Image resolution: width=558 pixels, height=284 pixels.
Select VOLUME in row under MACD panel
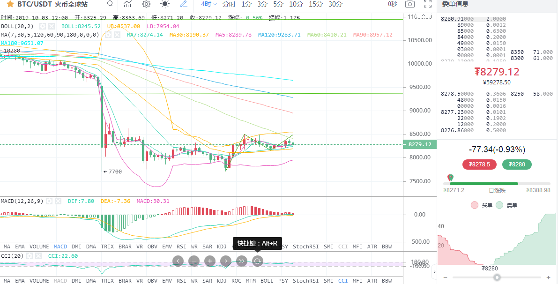click(x=39, y=247)
